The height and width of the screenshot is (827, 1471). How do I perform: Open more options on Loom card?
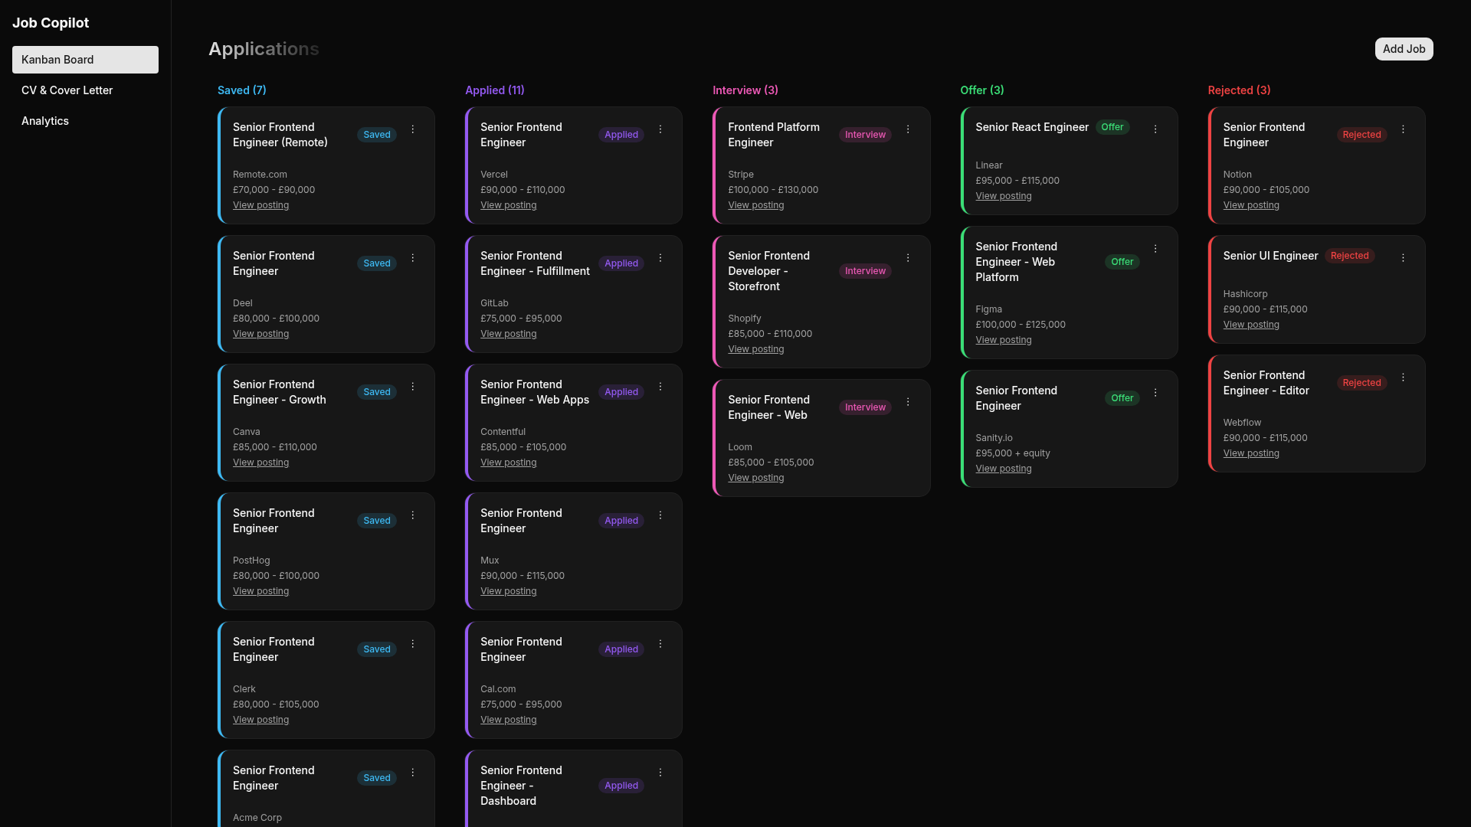coord(908,402)
